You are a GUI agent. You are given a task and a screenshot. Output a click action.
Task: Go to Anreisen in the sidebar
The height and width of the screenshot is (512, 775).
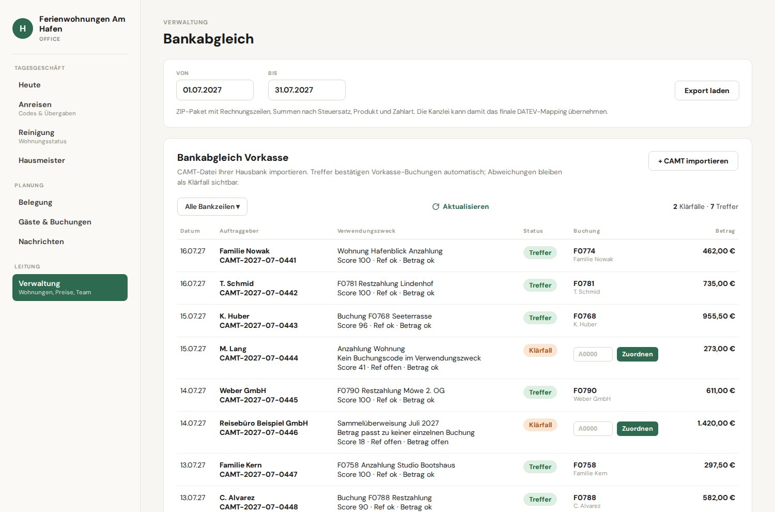click(x=70, y=109)
